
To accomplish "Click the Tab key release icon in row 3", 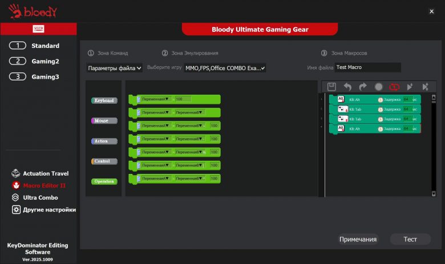I will tap(343, 119).
